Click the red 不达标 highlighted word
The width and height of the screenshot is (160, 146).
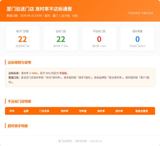[x=63, y=73]
